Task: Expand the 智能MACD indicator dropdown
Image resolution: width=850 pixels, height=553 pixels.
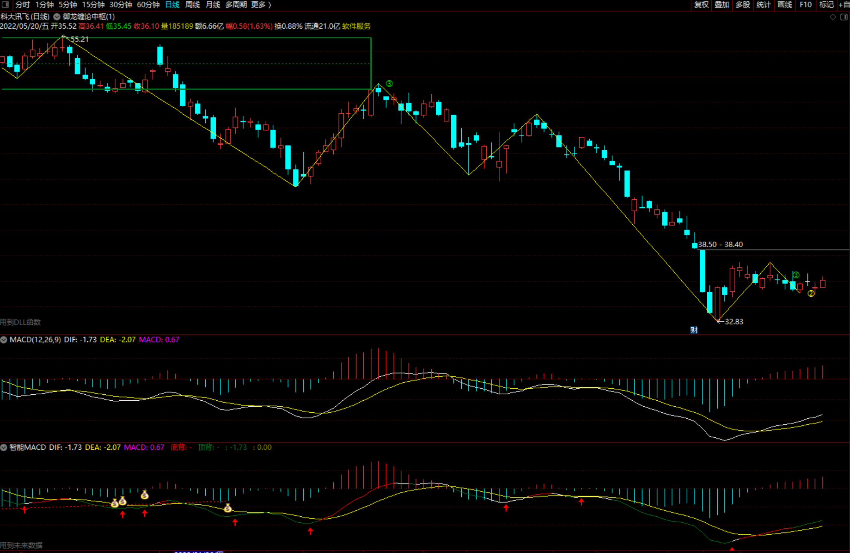Action: click(4, 447)
